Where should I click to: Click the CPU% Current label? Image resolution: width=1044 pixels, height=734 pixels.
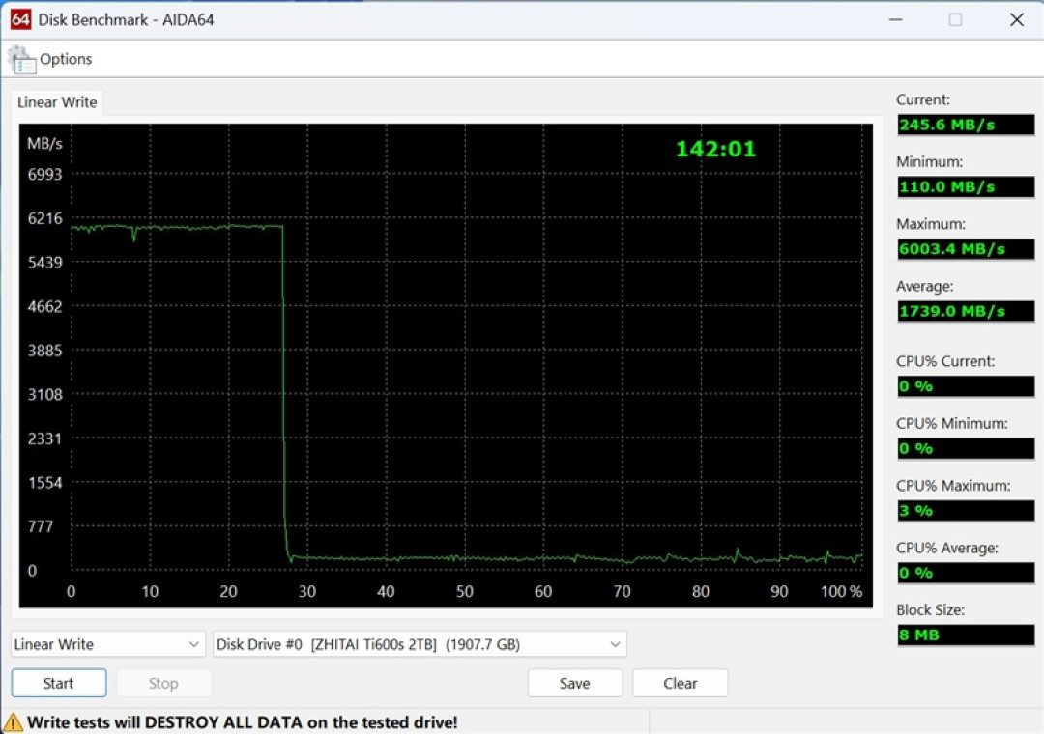click(x=944, y=361)
